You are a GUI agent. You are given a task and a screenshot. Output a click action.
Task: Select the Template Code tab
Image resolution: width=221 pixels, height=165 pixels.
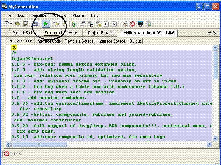(20, 40)
